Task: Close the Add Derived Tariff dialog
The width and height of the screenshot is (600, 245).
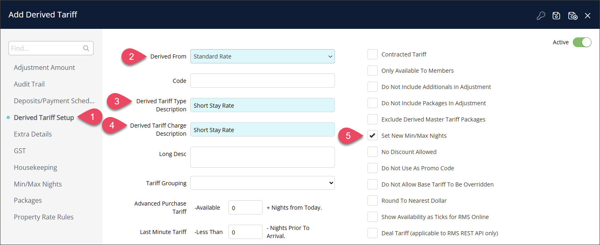Action: pyautogui.click(x=588, y=16)
